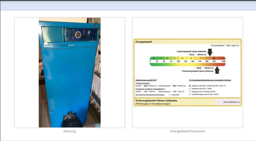Click the S 315 T model label
The width and height of the screenshot is (256, 141).
coord(71,45)
